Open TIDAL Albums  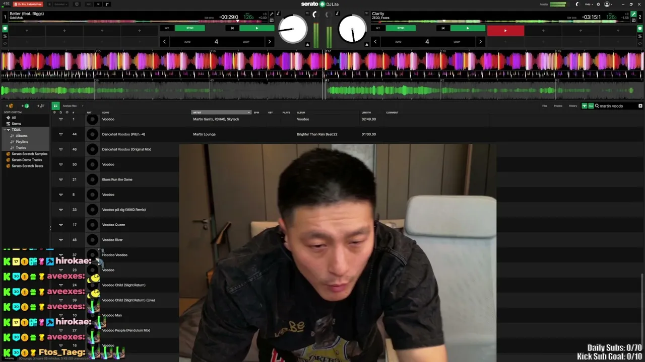pos(21,136)
